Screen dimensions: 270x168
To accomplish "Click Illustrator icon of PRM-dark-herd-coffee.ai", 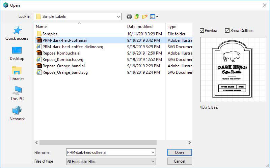I will click(x=39, y=40).
